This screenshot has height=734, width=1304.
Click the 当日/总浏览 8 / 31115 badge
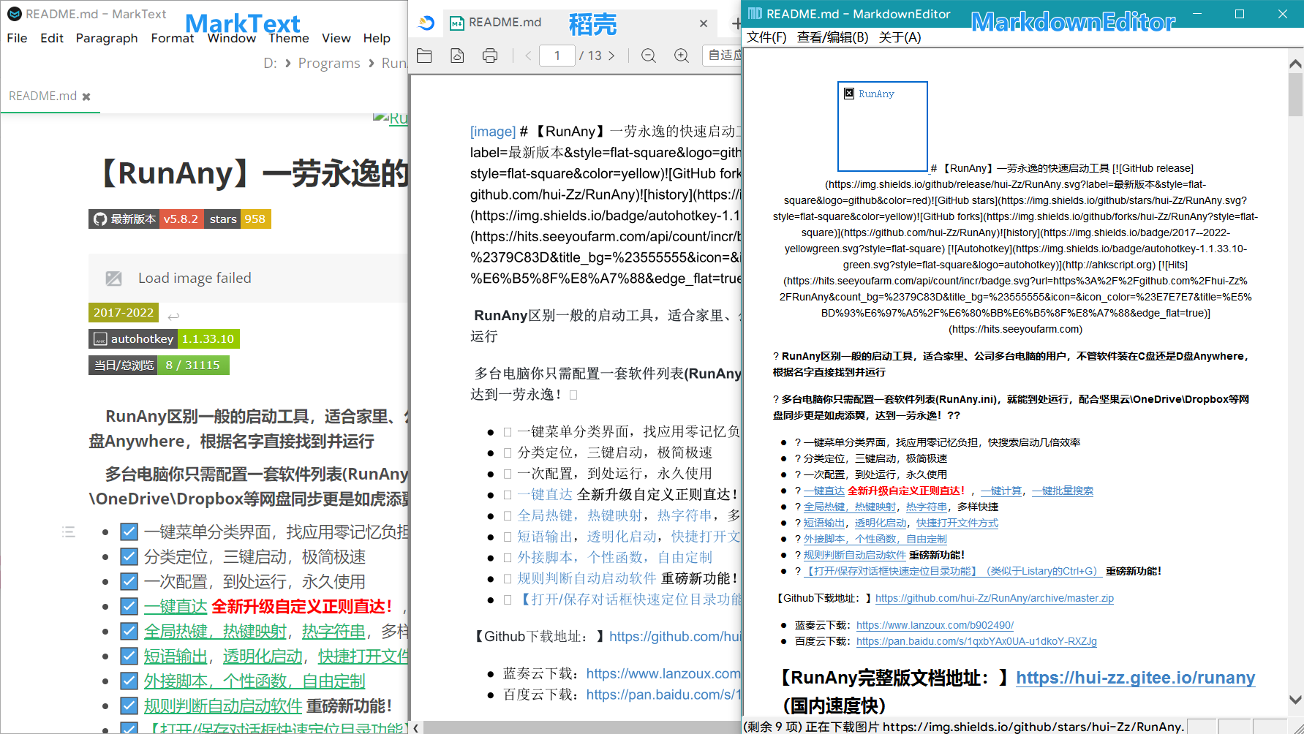coord(159,365)
